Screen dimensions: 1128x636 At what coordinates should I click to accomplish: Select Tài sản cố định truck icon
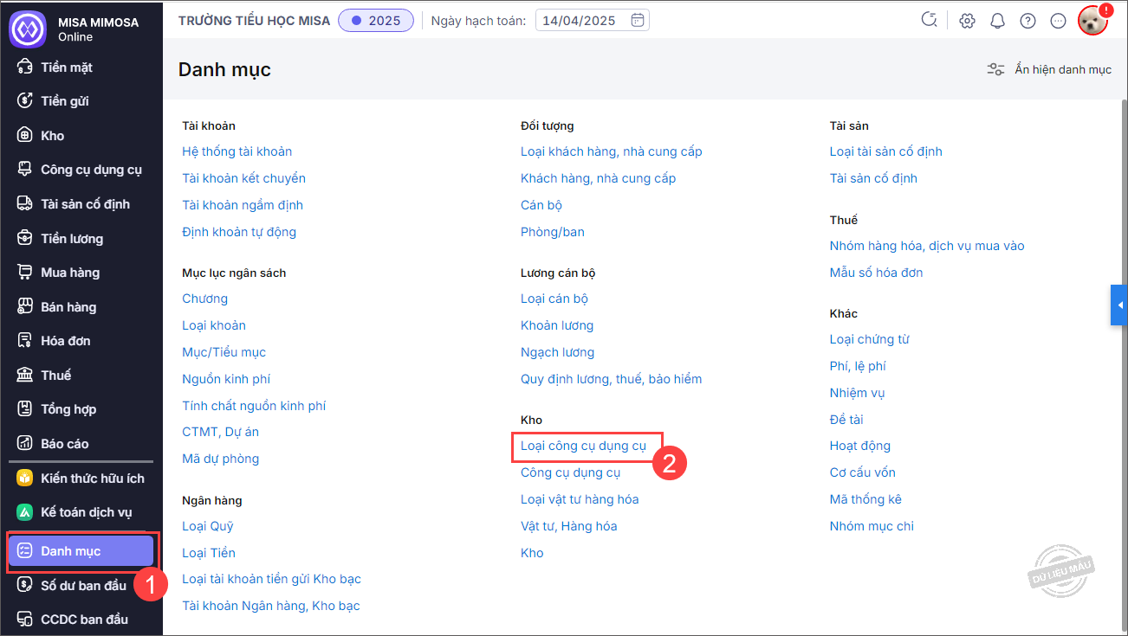click(25, 204)
